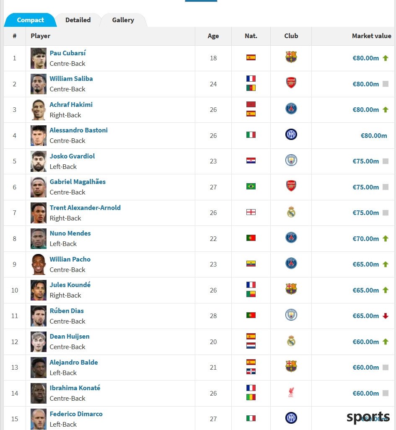Select the Manchester City crest beside Josko Gvardiol
This screenshot has width=396, height=430.
tap(291, 160)
